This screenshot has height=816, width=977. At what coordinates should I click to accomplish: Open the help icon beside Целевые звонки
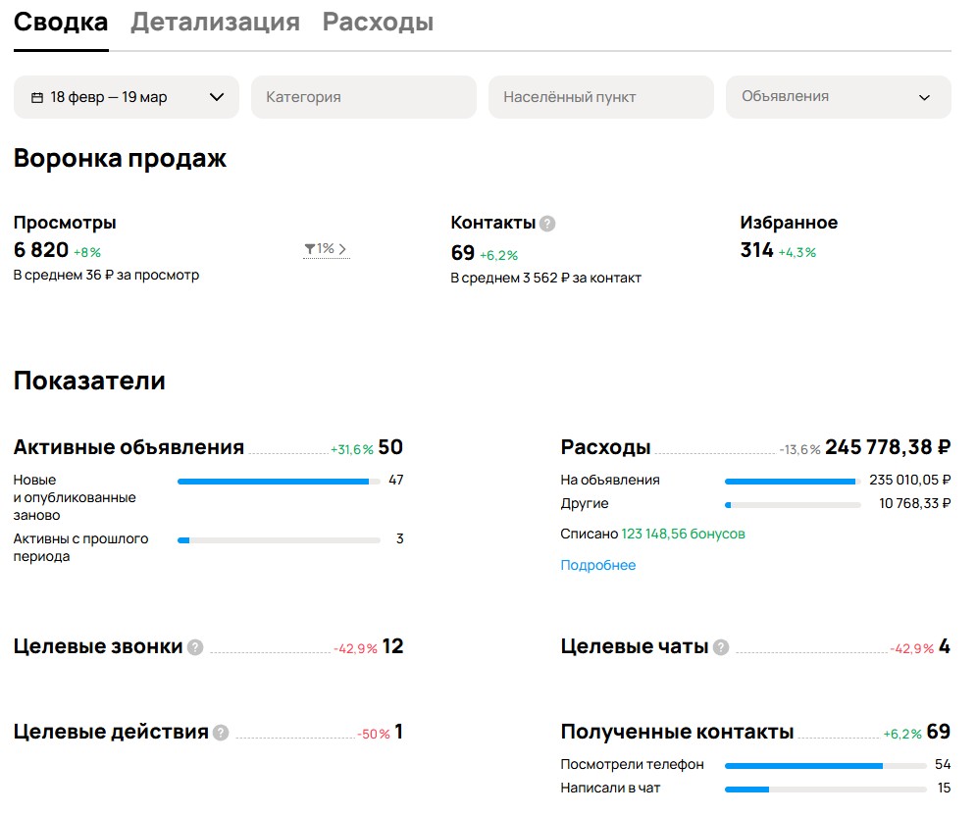[195, 648]
